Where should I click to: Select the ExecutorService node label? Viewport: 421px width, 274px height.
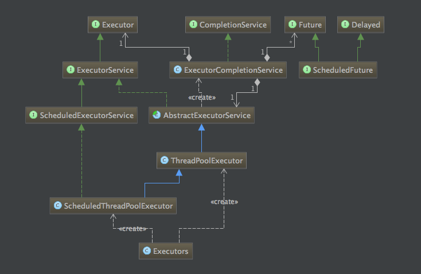[x=106, y=70]
